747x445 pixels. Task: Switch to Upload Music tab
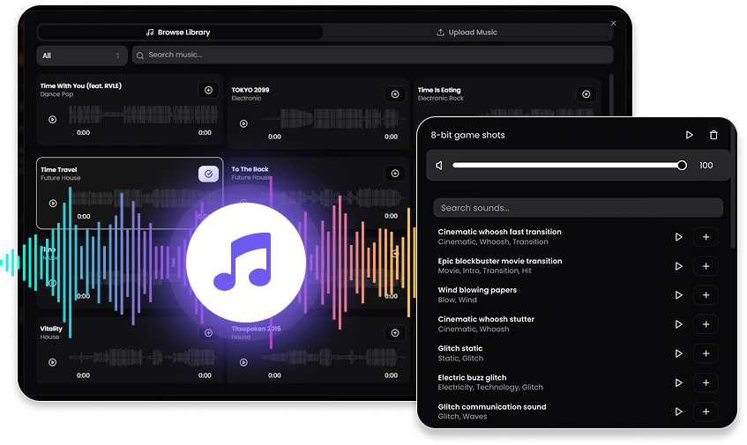click(467, 33)
